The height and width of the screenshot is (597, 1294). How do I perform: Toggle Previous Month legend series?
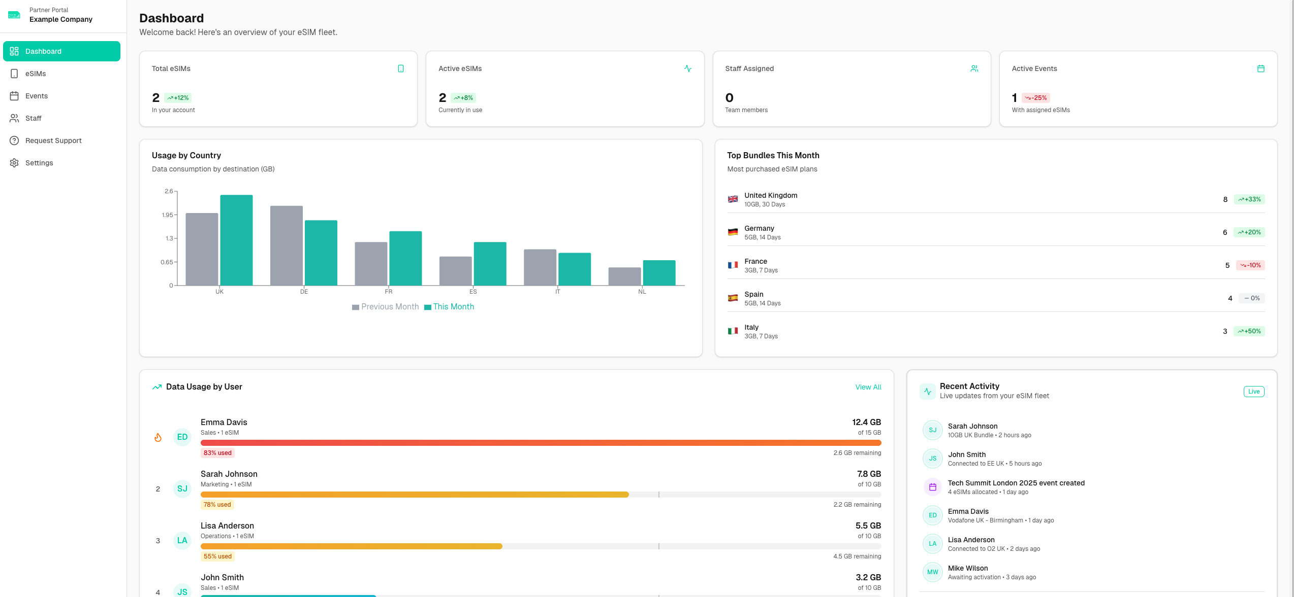(x=386, y=307)
